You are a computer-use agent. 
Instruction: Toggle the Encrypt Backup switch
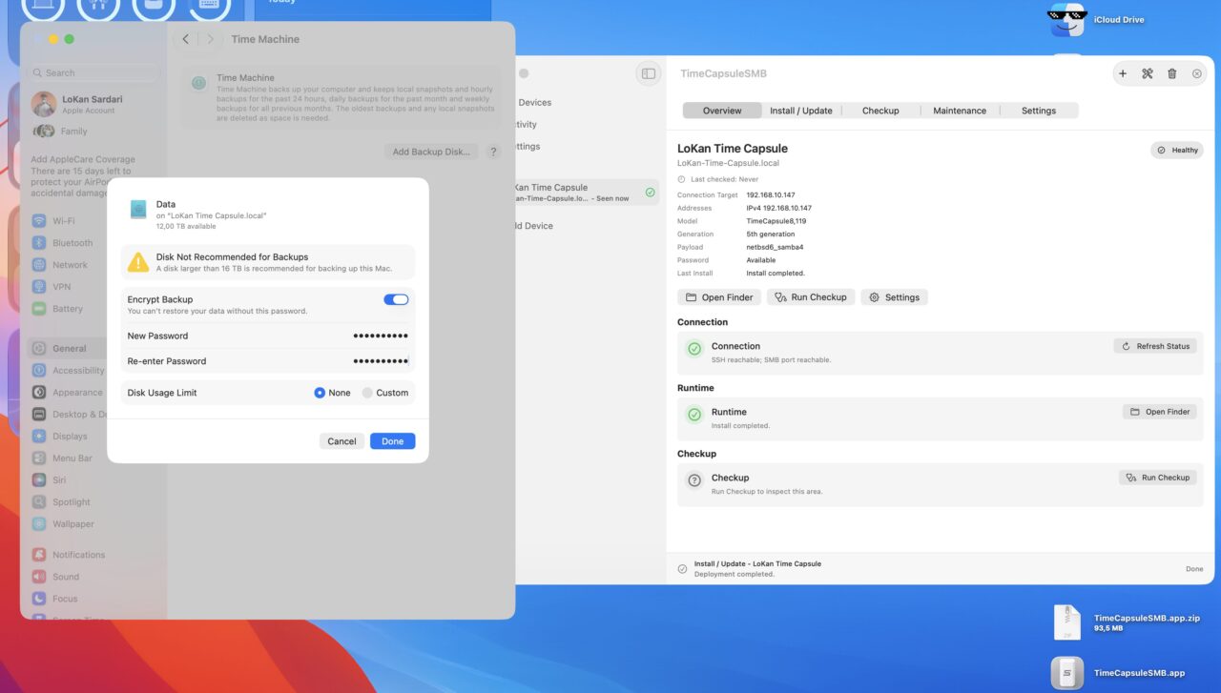[x=396, y=299]
